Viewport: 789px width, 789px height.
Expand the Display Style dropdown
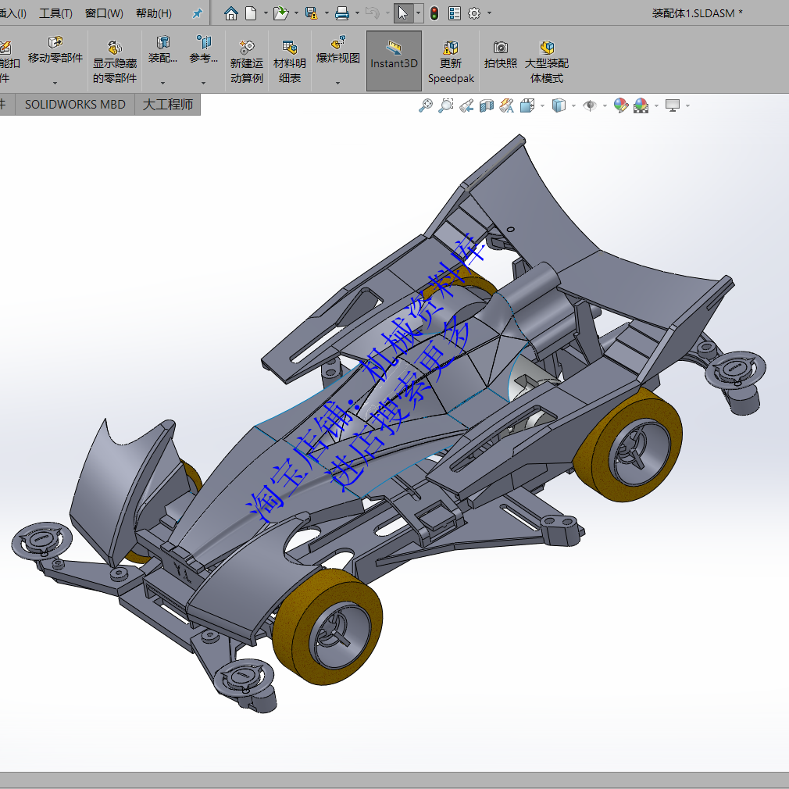tap(572, 105)
